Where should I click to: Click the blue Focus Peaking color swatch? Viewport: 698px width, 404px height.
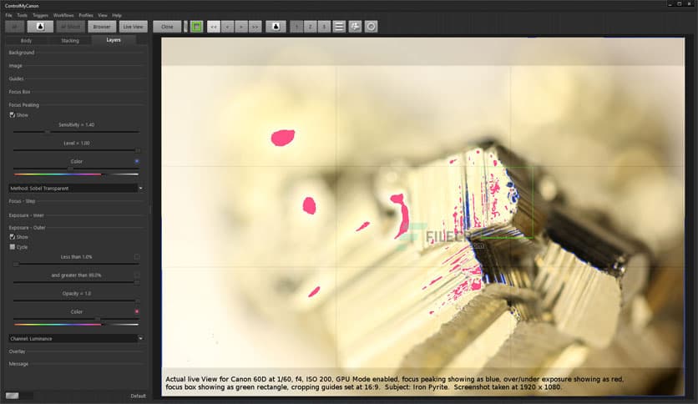137,161
